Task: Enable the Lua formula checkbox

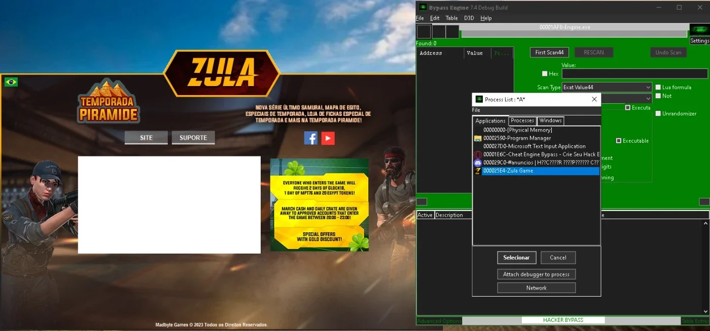Action: click(658, 87)
